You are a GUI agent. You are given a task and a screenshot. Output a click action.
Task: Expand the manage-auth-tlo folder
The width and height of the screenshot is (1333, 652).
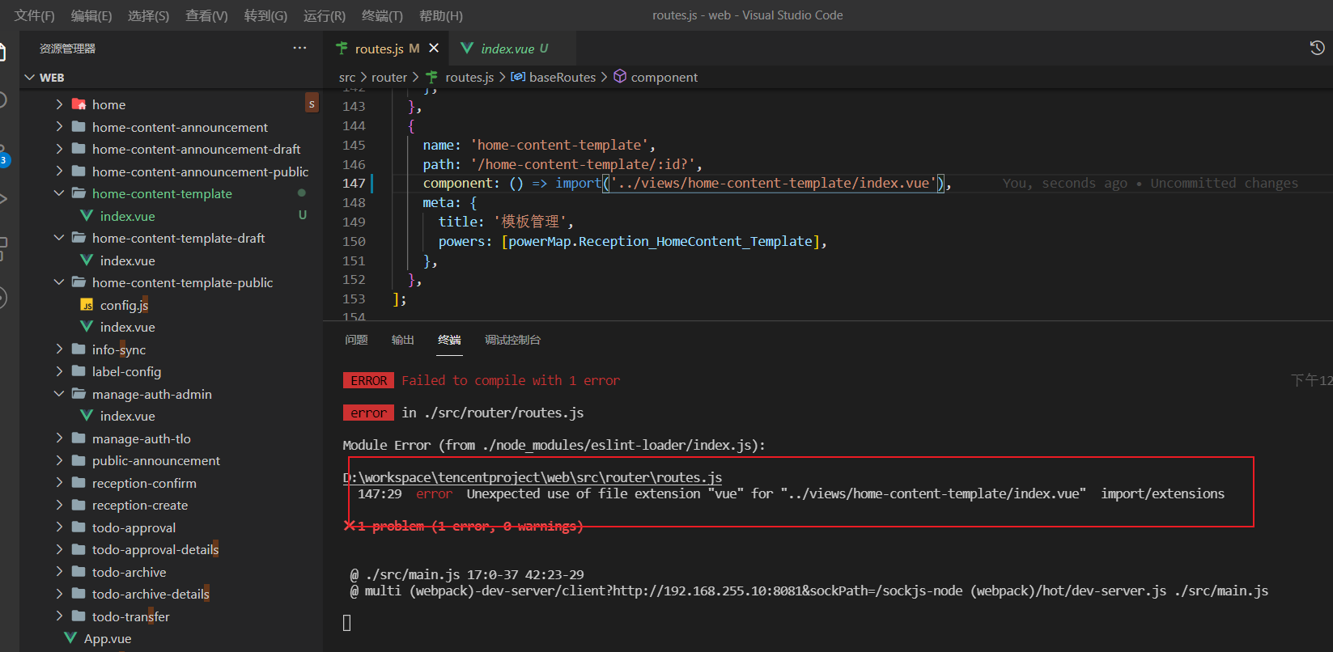click(x=59, y=438)
